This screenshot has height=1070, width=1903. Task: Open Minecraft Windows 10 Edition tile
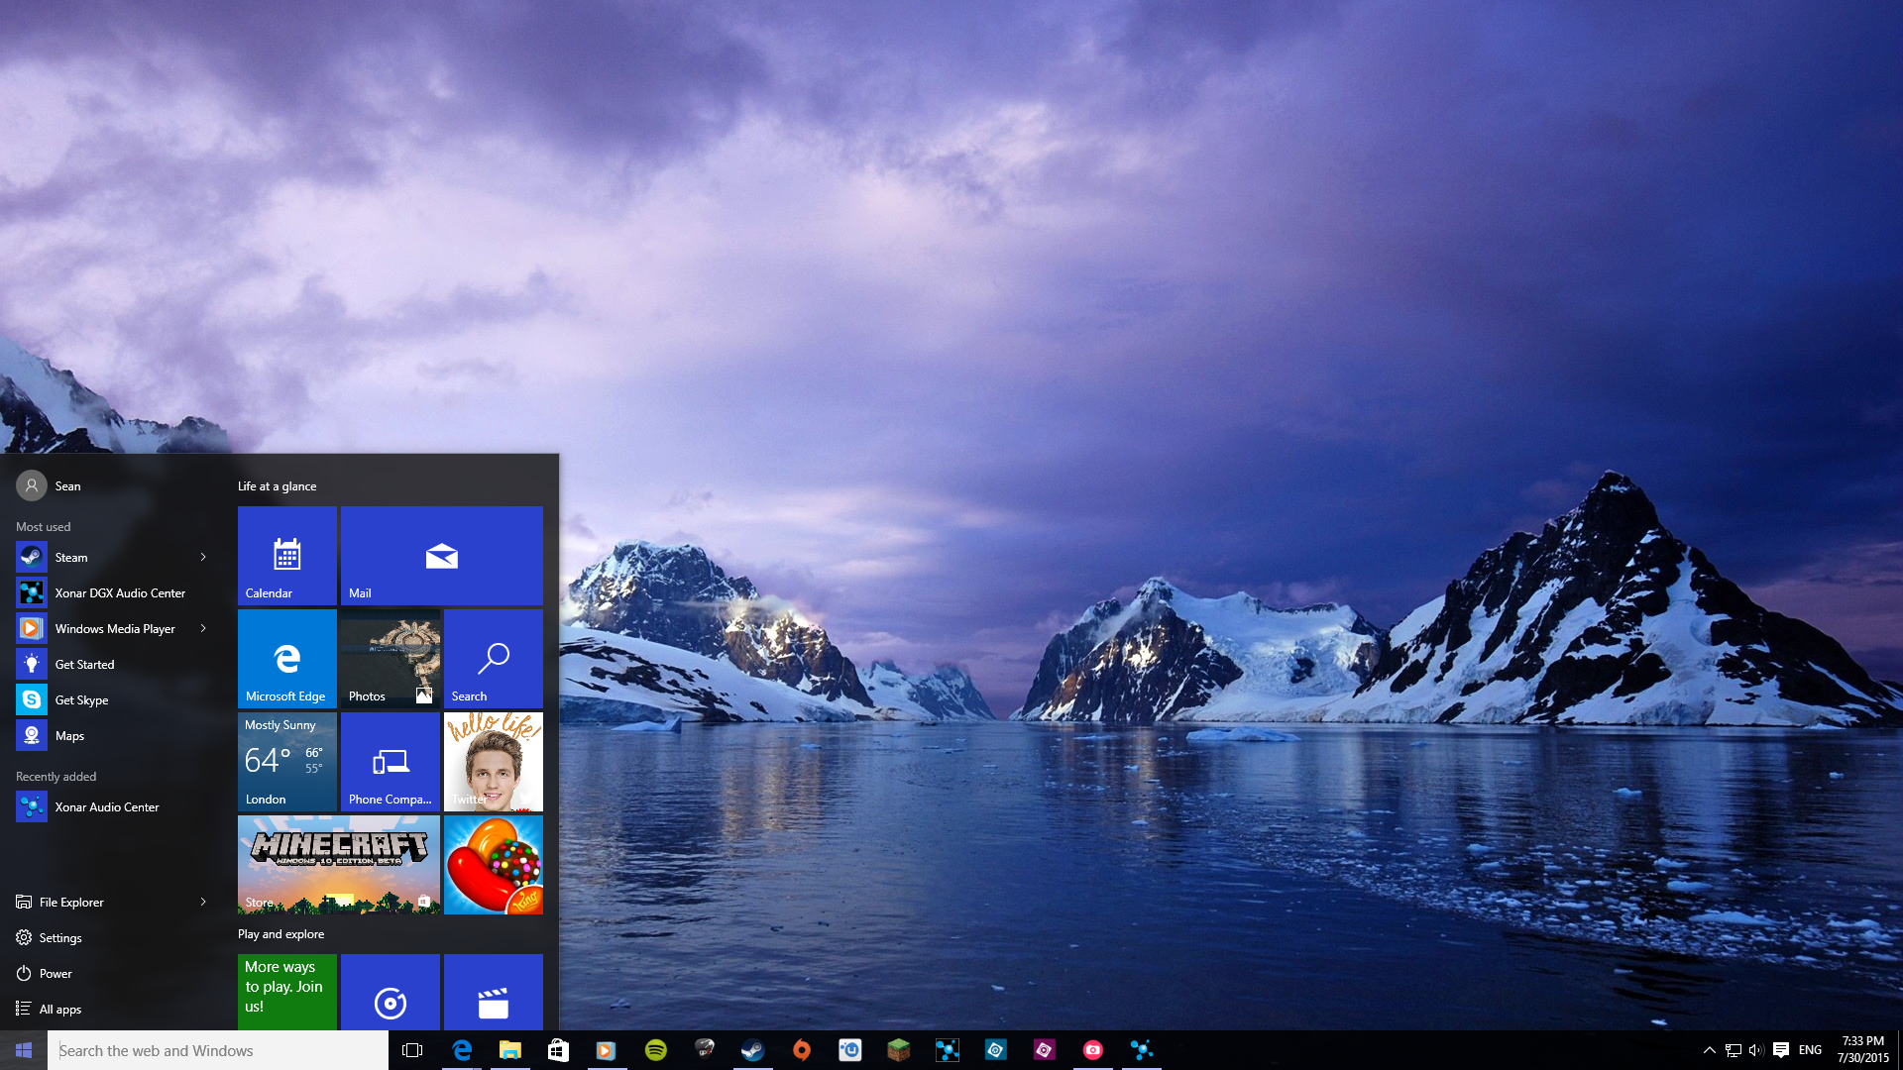pyautogui.click(x=337, y=864)
